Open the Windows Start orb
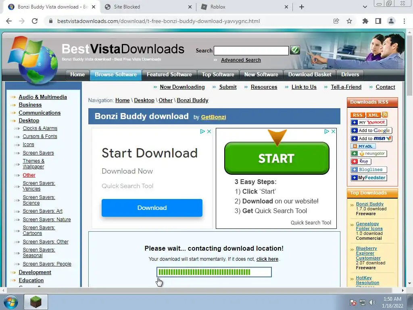Viewport: 413px width, 310px height. [10, 302]
